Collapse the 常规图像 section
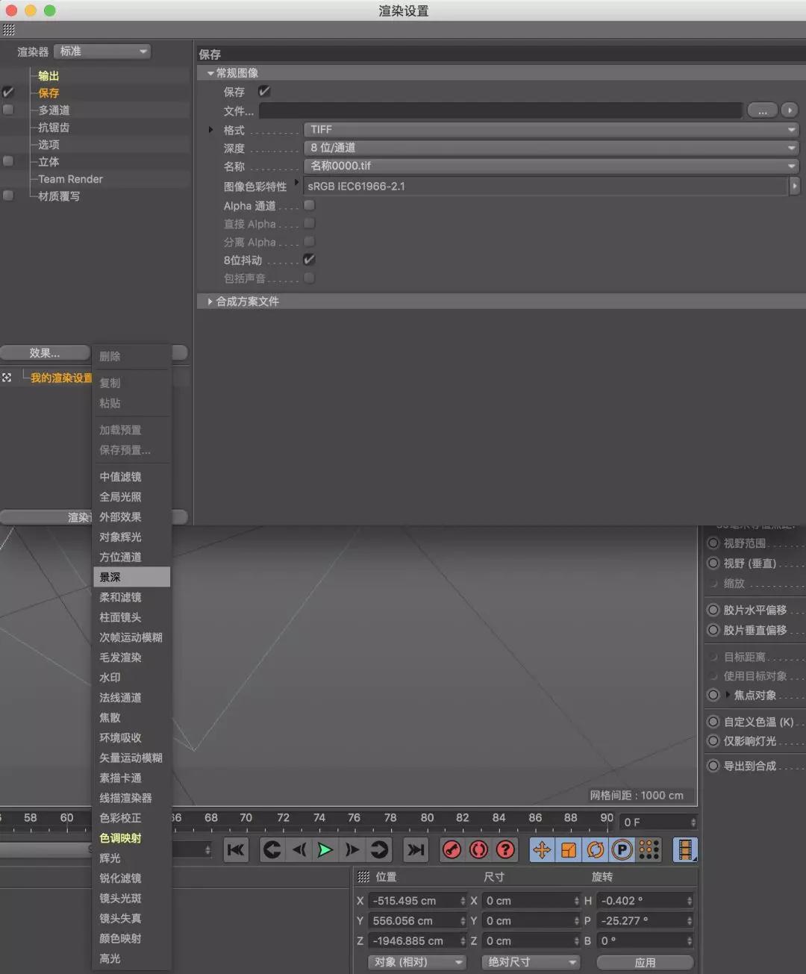The height and width of the screenshot is (974, 806). click(x=210, y=73)
